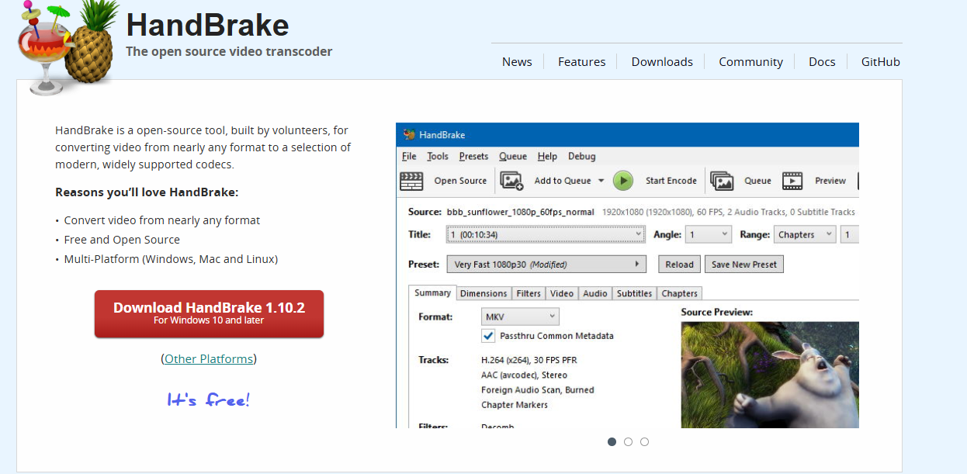
Task: Click the HandBrake window title icon
Action: pos(408,135)
